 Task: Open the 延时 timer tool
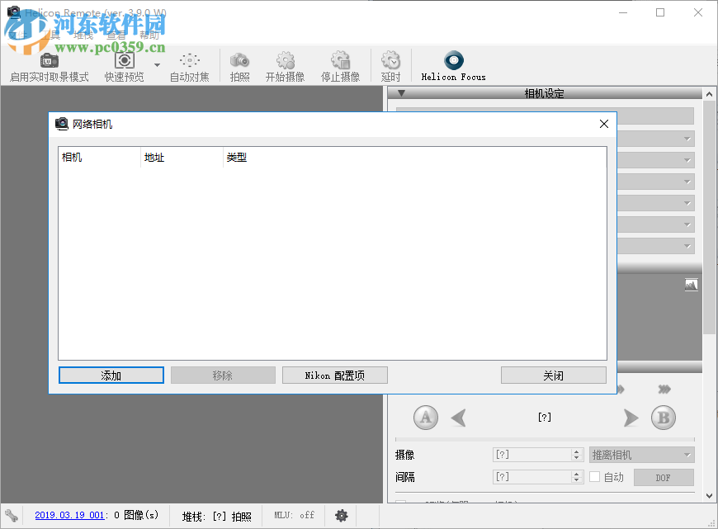point(390,66)
